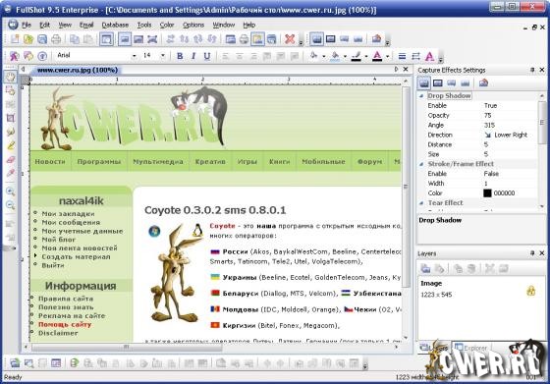Click the red X delete icon
This screenshot has height=384, width=550.
(290, 39)
